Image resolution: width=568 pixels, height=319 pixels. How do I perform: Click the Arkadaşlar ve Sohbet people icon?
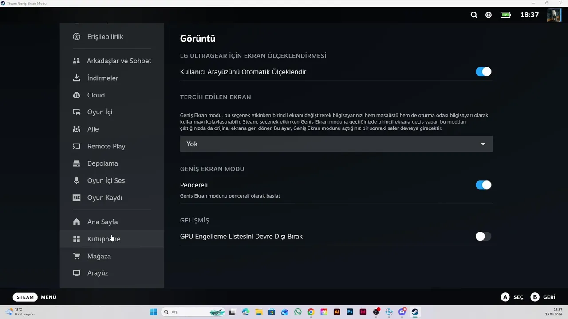(x=76, y=61)
